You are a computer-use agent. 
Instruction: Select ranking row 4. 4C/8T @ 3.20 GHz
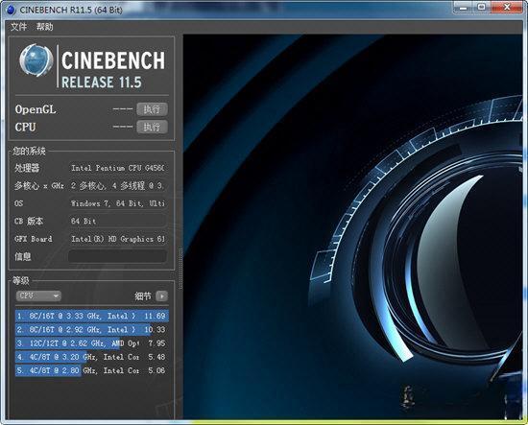[x=91, y=357]
